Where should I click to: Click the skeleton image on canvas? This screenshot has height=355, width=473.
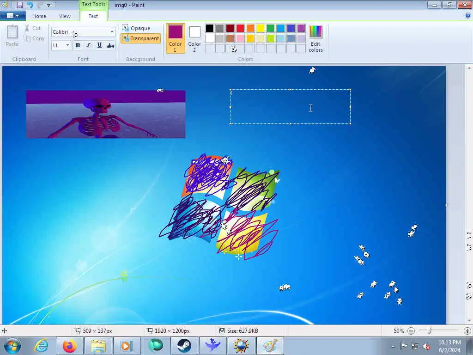click(106, 114)
